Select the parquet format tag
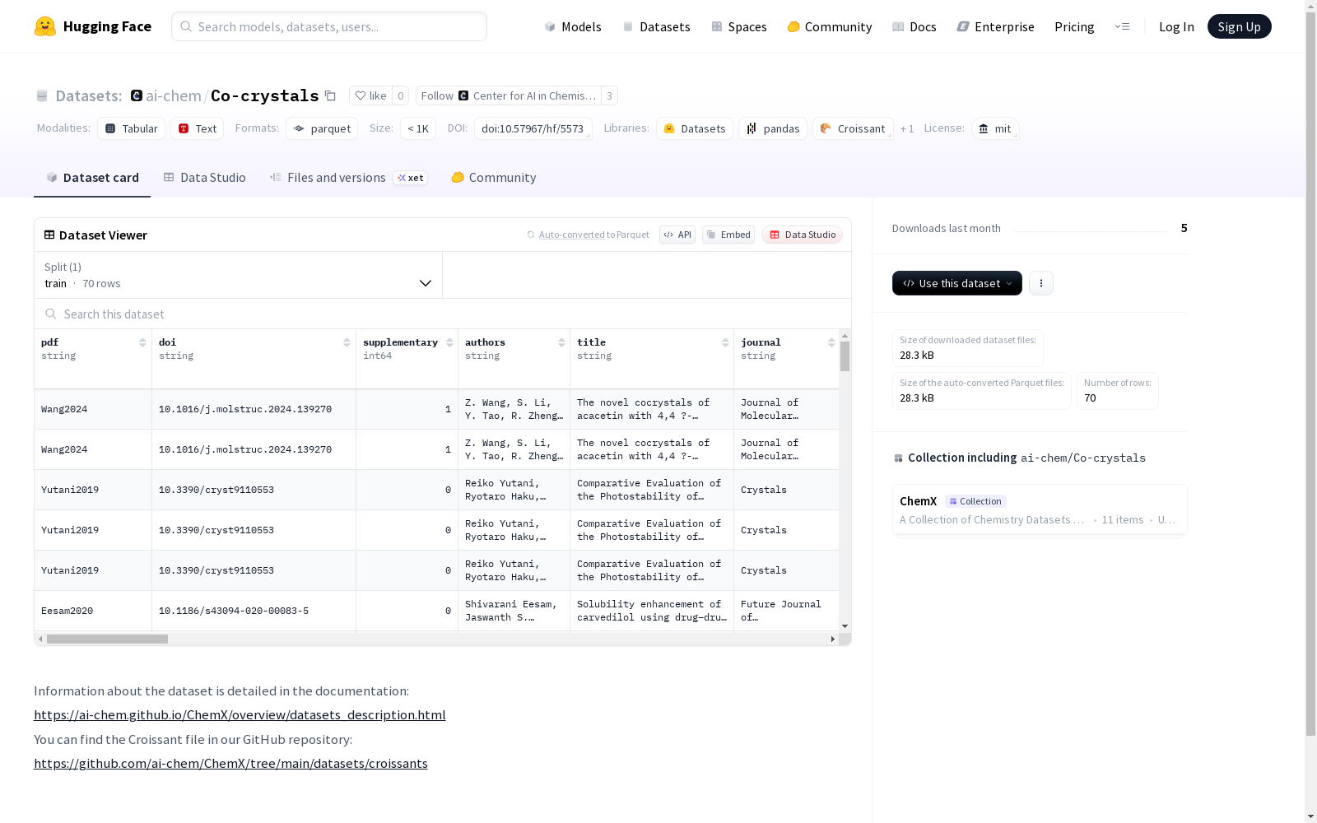The height and width of the screenshot is (823, 1317). coord(322,128)
